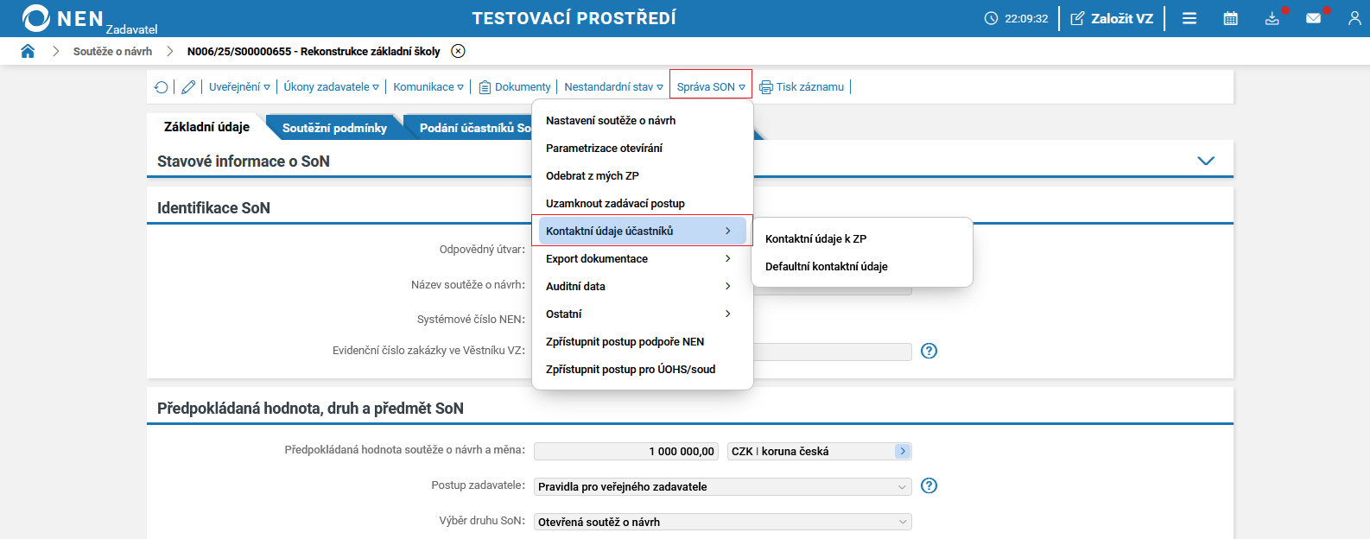This screenshot has height=539, width=1370.
Task: Open the hamburger menu icon
Action: pyautogui.click(x=1189, y=18)
